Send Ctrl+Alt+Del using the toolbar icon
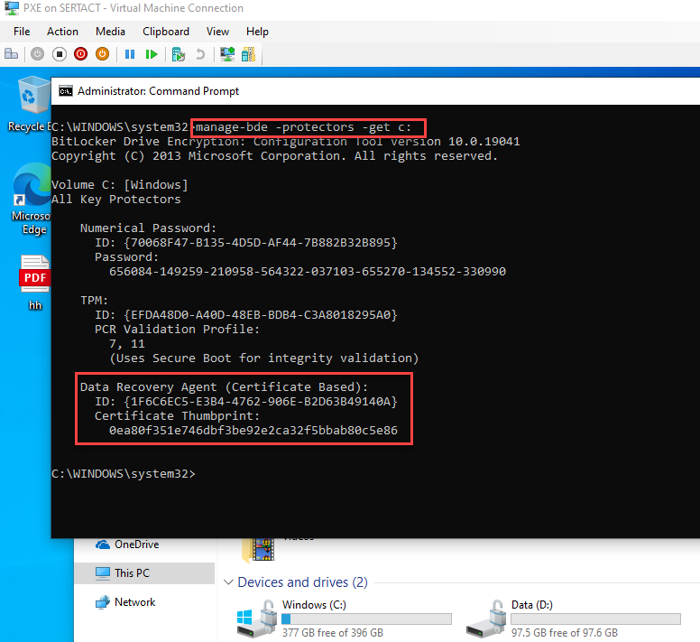Viewport: 700px width, 642px height. (13, 54)
